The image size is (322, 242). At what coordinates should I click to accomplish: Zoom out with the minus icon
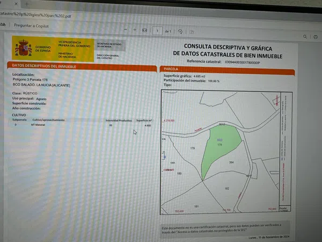click(x=125, y=30)
